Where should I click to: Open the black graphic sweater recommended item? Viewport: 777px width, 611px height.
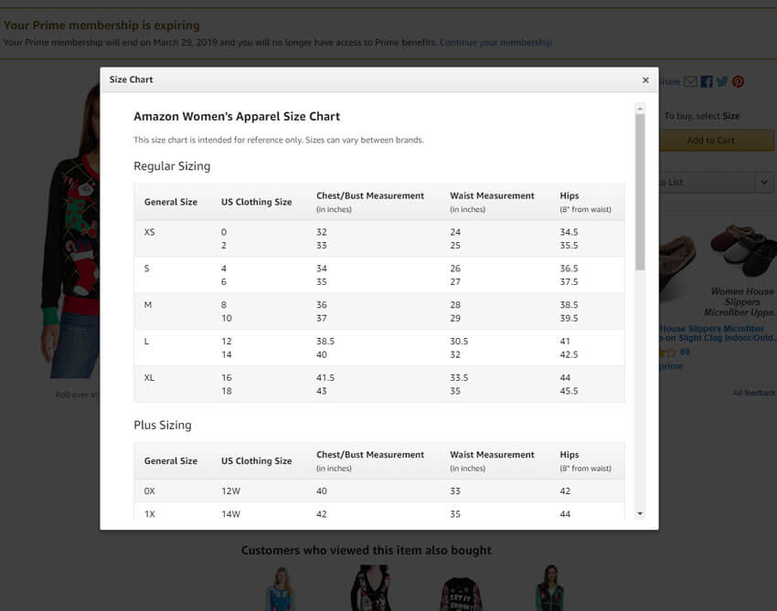(x=461, y=593)
